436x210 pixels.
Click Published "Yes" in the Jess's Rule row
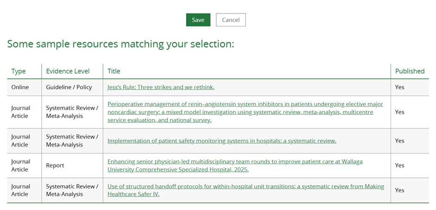(399, 87)
